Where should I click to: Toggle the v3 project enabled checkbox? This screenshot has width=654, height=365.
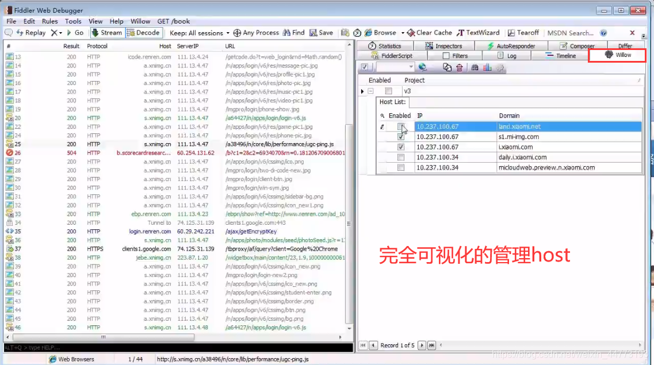click(388, 91)
